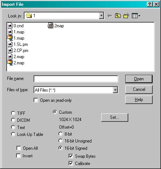The height and width of the screenshot is (169, 161).
Task: Expand the Look in folder dropdown
Action: click(x=101, y=16)
